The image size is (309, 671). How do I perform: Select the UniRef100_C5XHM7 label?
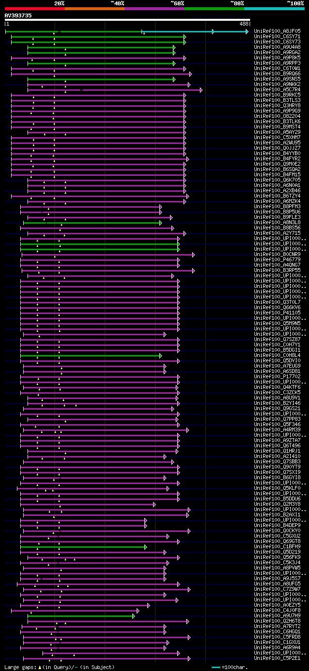click(x=277, y=138)
